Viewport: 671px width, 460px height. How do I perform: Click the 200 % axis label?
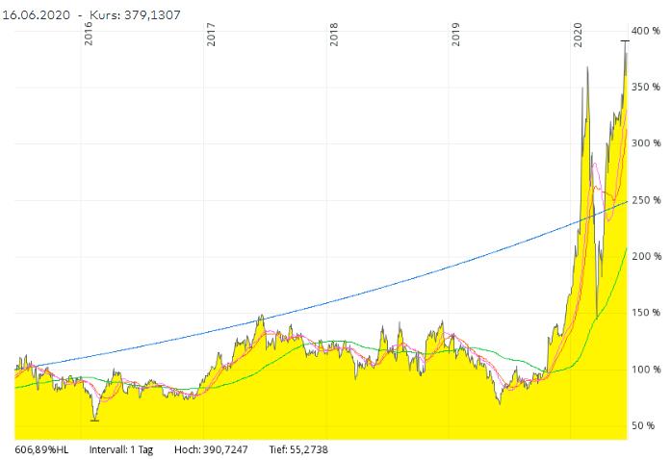pyautogui.click(x=646, y=256)
